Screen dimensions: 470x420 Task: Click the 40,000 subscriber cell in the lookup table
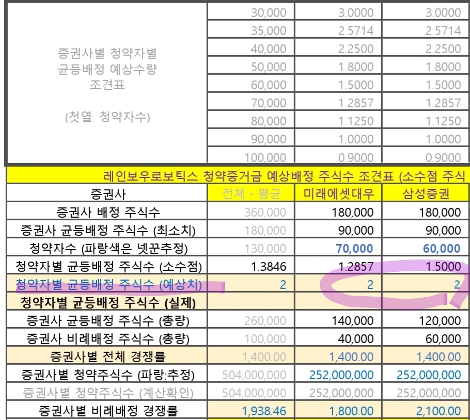tap(250, 47)
